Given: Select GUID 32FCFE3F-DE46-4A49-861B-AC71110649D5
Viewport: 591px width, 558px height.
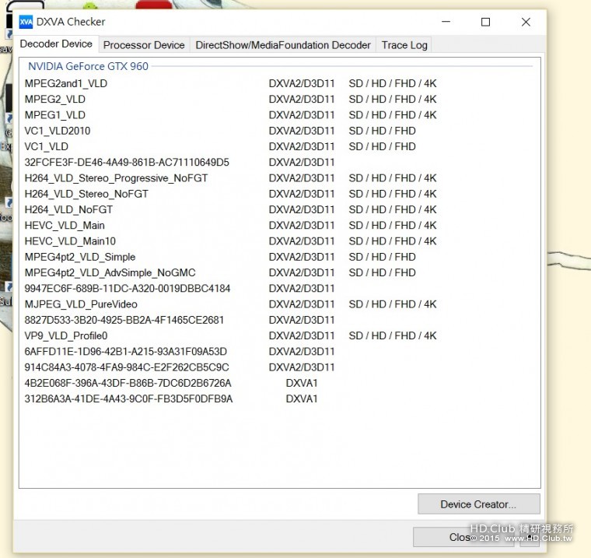Looking at the screenshot, I should [127, 162].
